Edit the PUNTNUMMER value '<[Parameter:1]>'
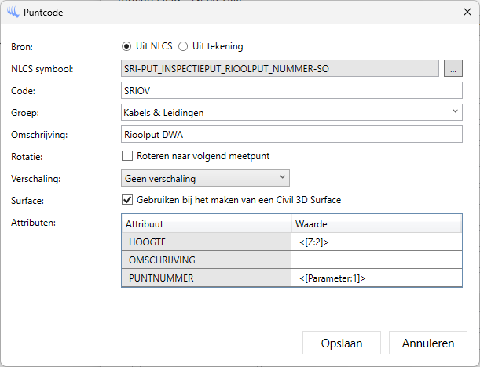The image size is (480, 367). 376,278
